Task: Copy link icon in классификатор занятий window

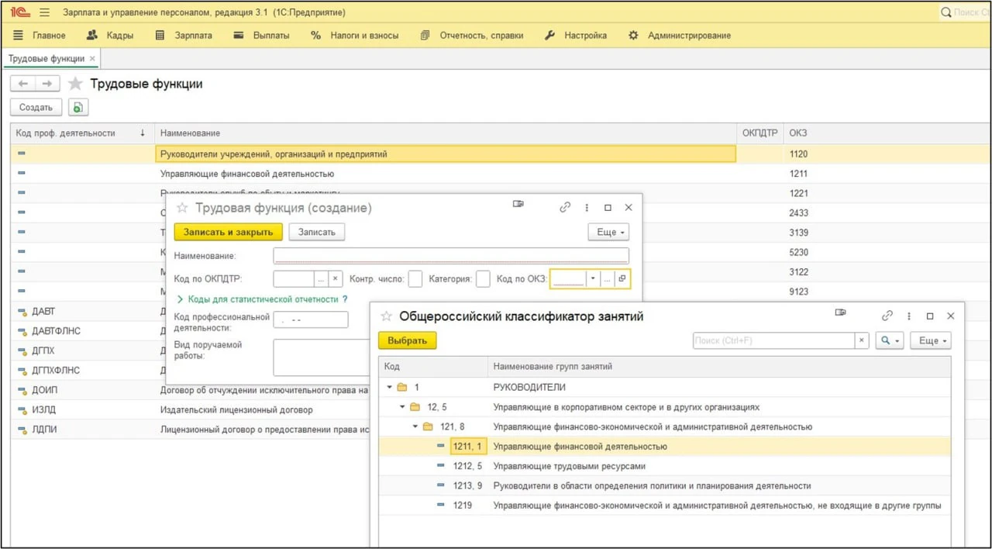Action: click(x=887, y=316)
